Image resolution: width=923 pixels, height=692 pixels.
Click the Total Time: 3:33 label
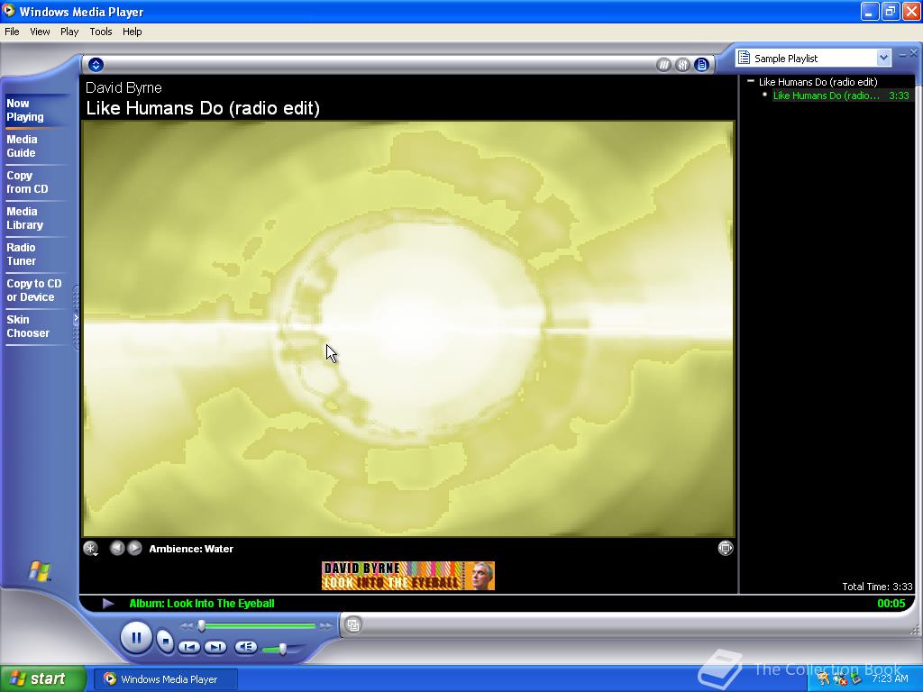coord(877,587)
